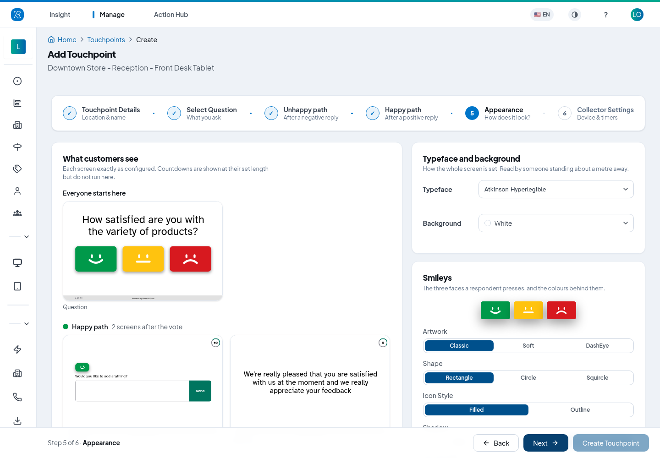Click the app logo icon in top-left
The height and width of the screenshot is (458, 660).
[x=17, y=15]
